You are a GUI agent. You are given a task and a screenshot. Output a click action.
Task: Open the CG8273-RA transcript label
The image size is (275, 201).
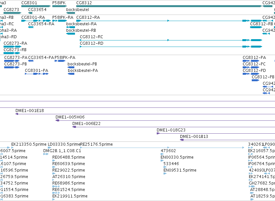(16, 43)
